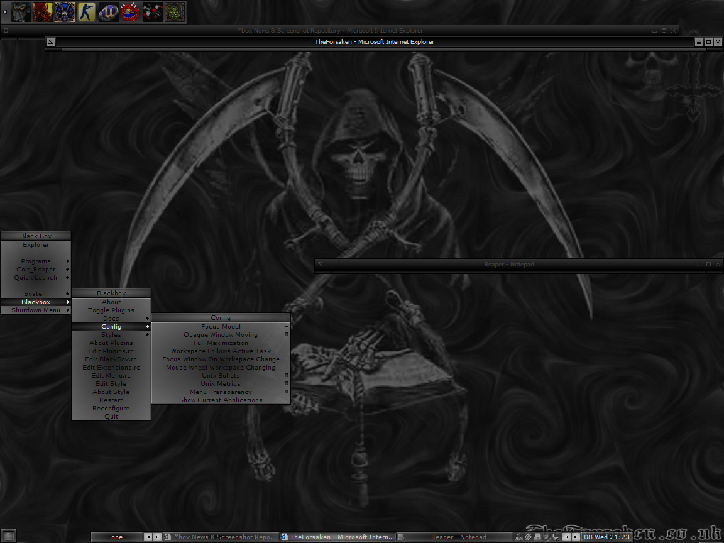Select Toggle Plugins in Blackbox menu
Viewport: 724px width, 543px height.
coord(111,310)
